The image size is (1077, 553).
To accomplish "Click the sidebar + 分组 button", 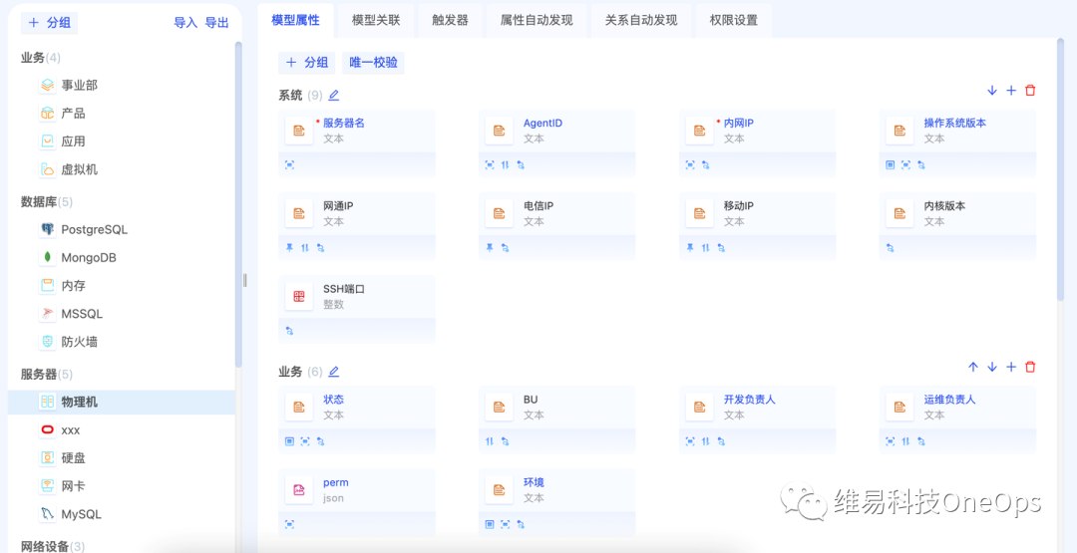I will pyautogui.click(x=50, y=23).
